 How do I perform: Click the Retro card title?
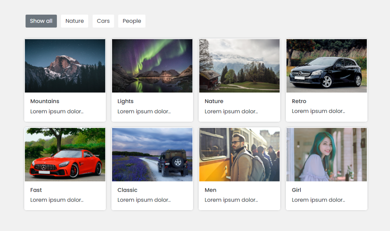click(x=299, y=101)
